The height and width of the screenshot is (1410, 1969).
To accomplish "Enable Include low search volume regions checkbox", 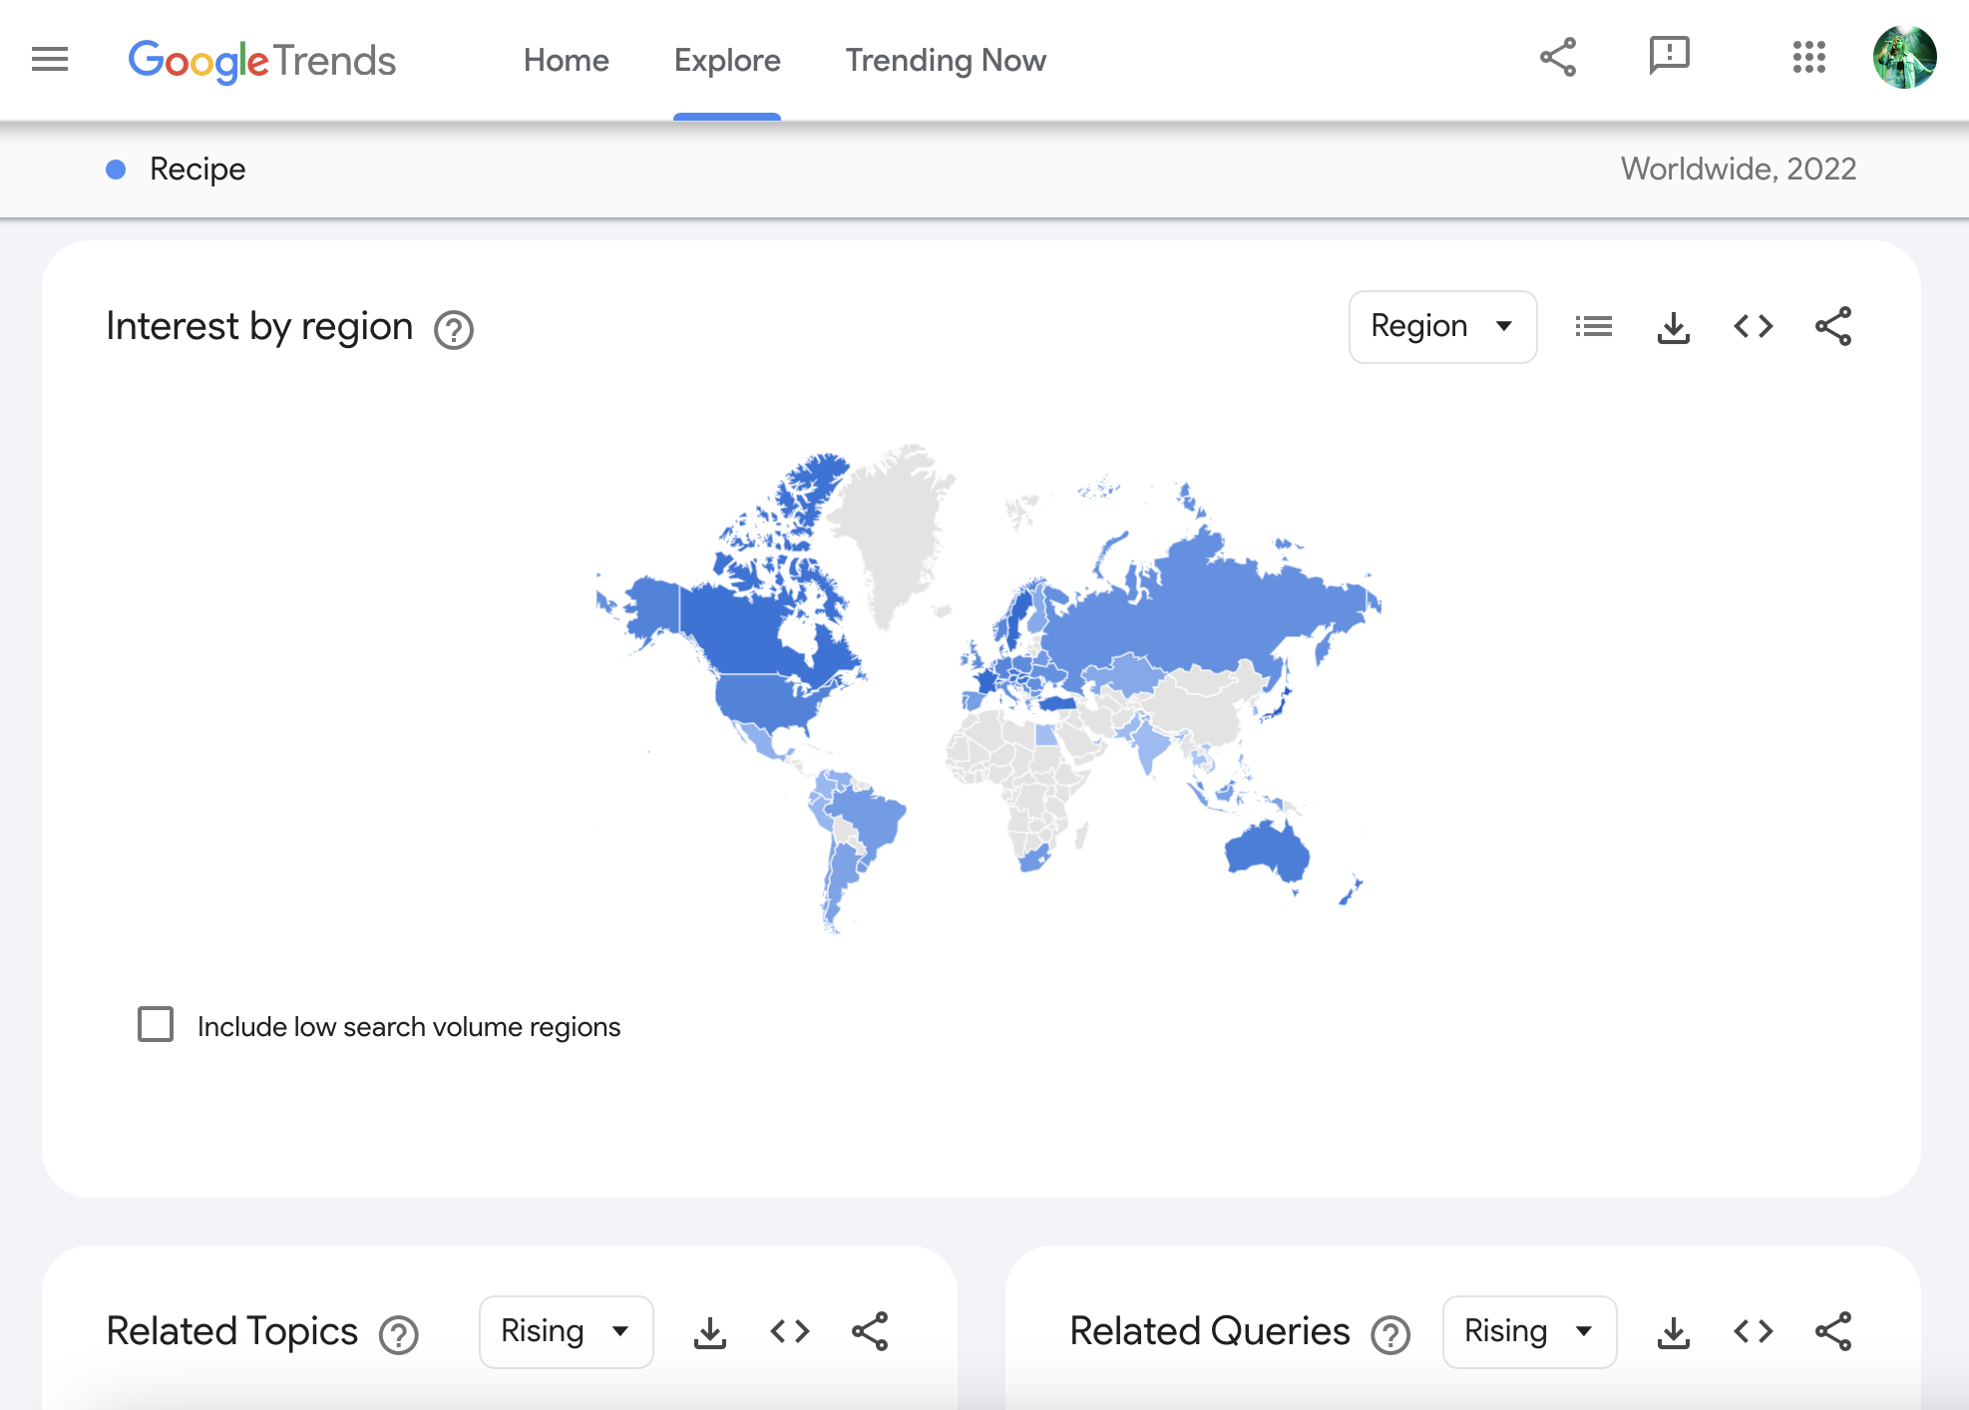I will [x=158, y=1024].
